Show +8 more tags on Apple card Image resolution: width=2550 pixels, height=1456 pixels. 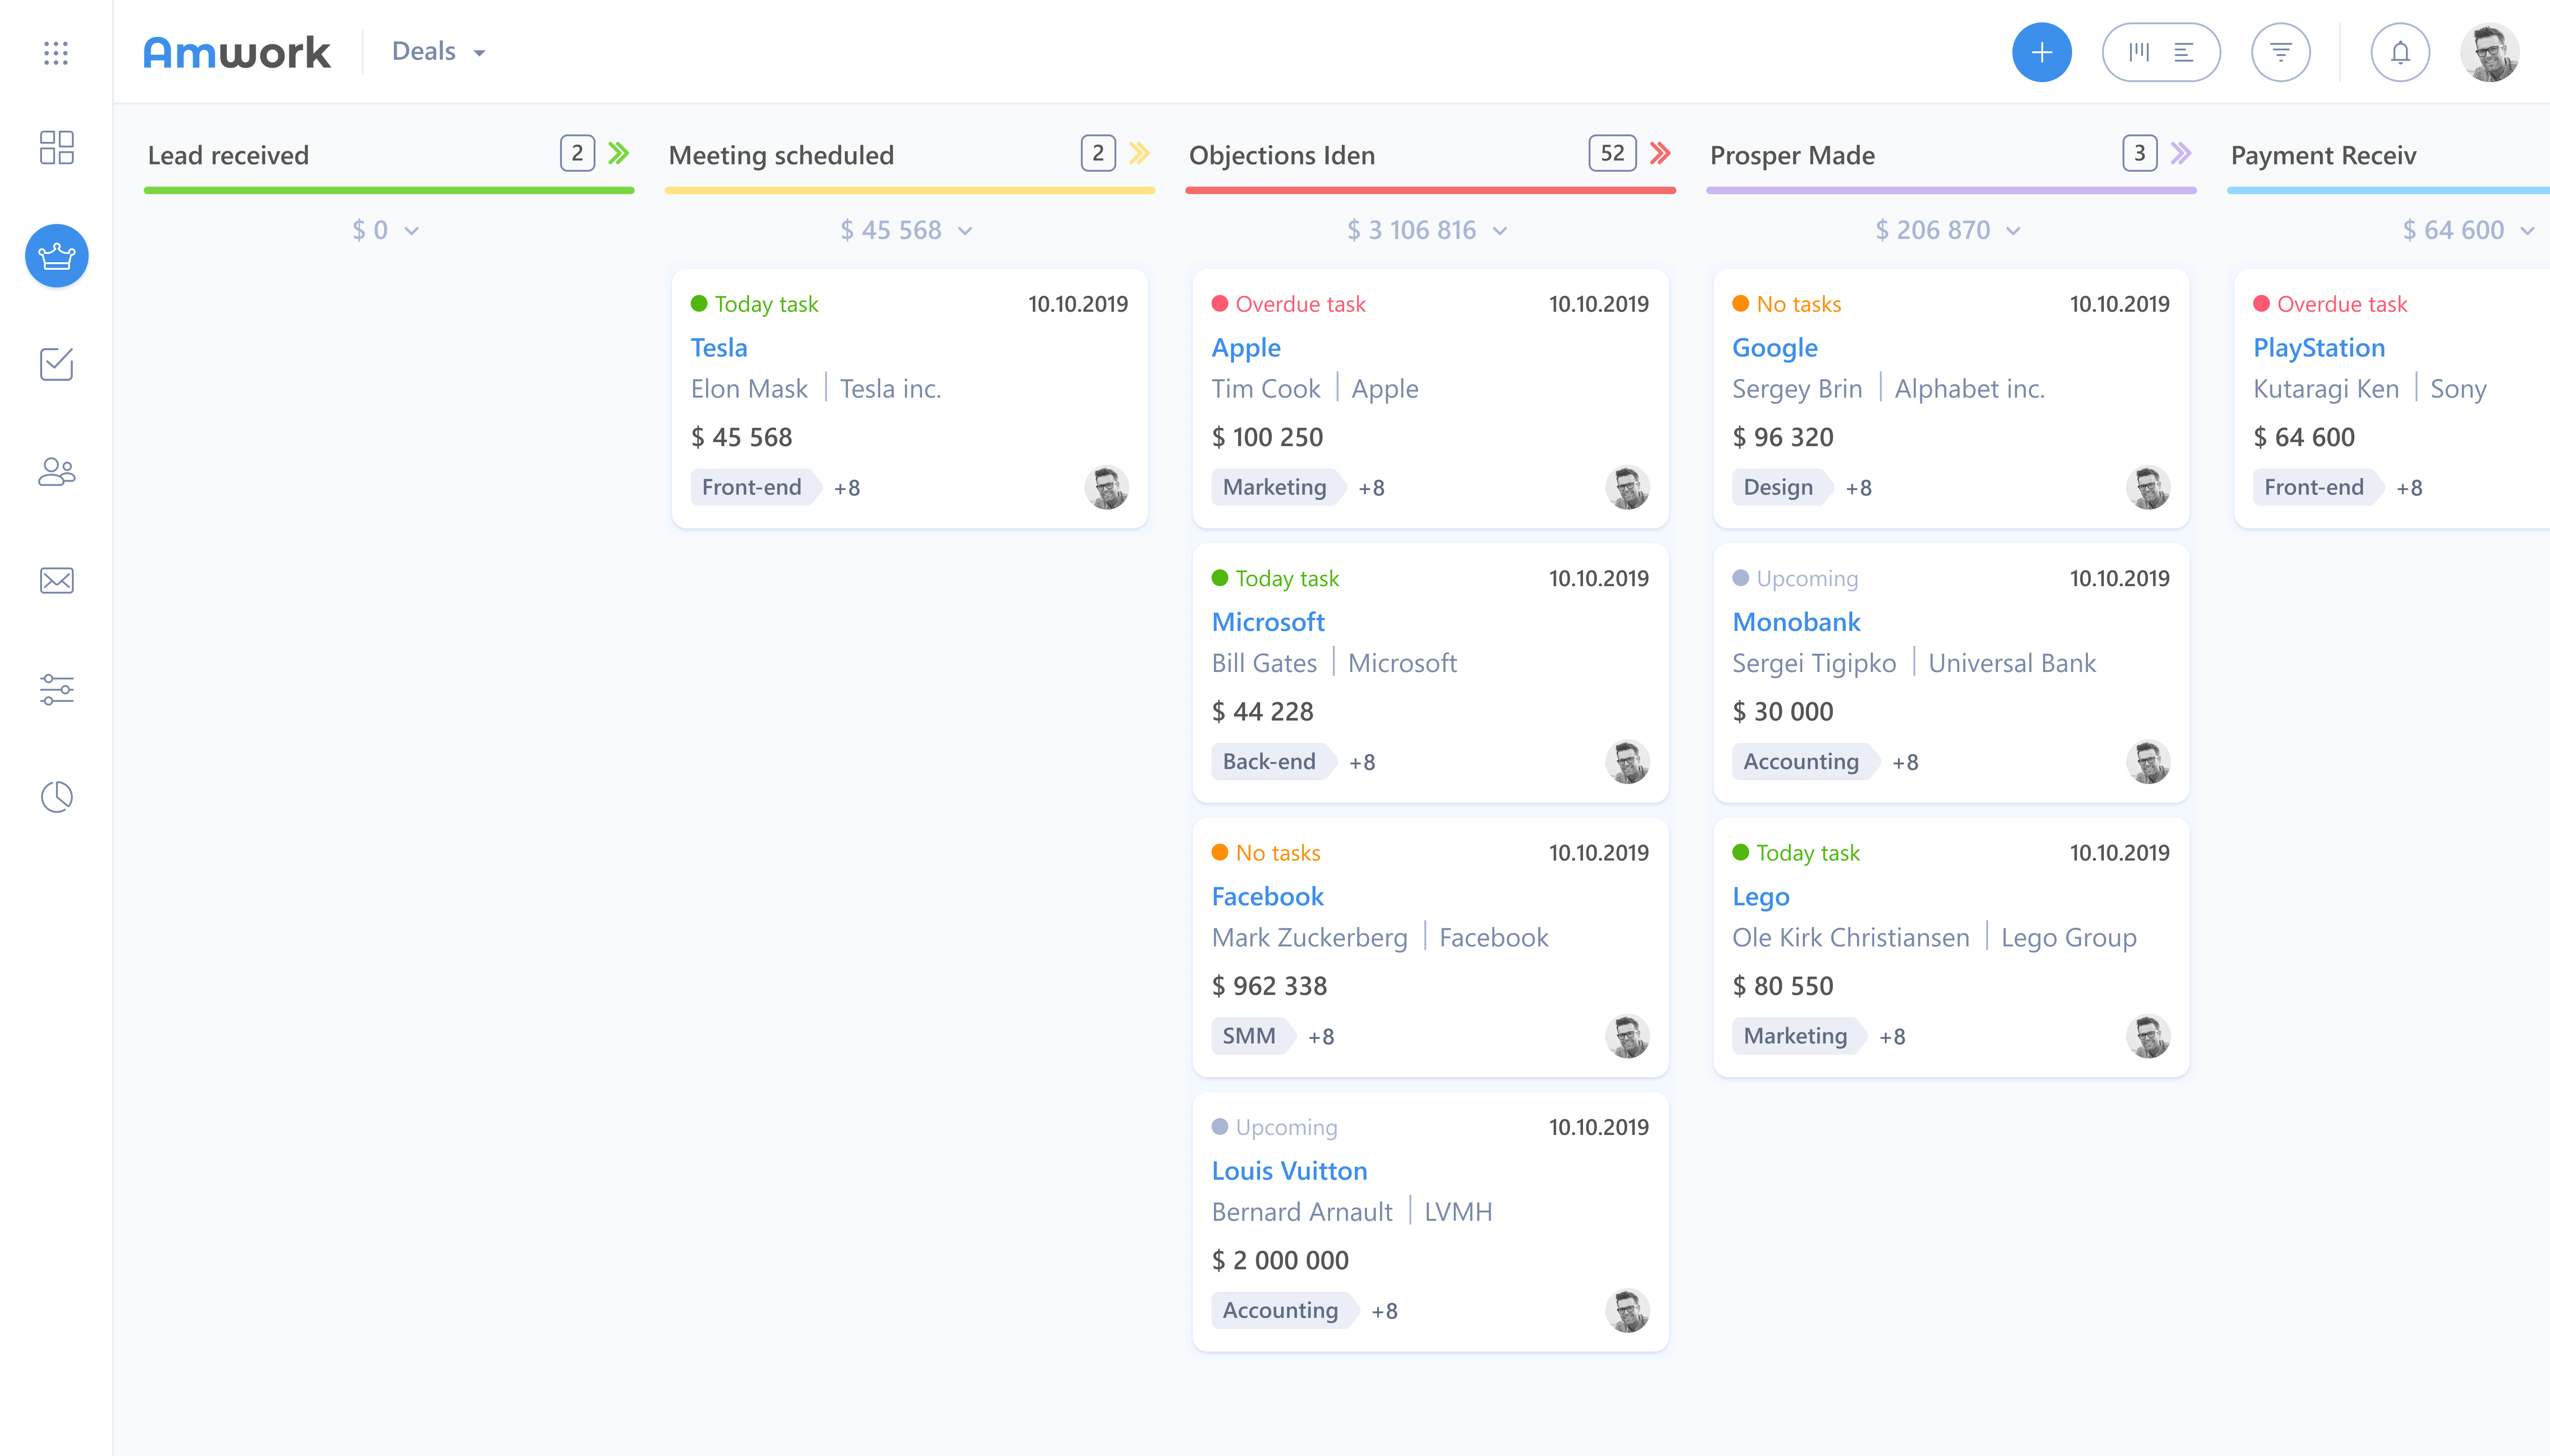[1371, 488]
